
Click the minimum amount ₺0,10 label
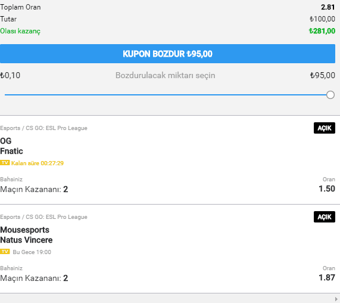(x=10, y=75)
